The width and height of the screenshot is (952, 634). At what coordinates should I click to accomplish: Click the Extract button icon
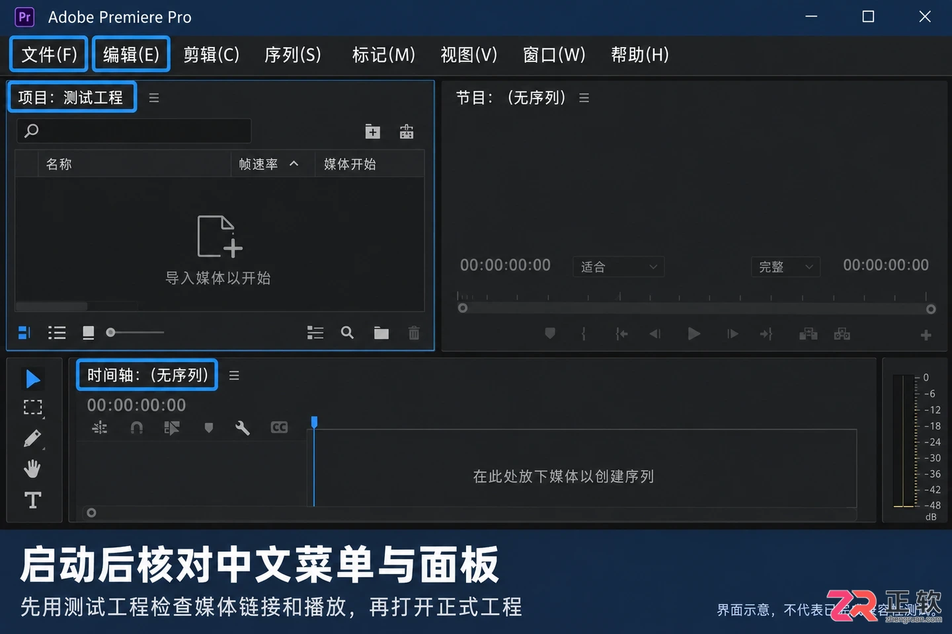842,334
